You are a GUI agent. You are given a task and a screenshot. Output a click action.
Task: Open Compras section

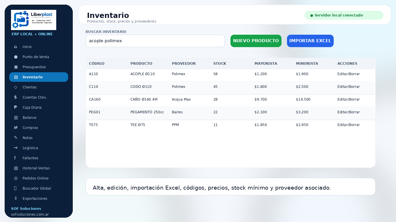(x=39, y=128)
